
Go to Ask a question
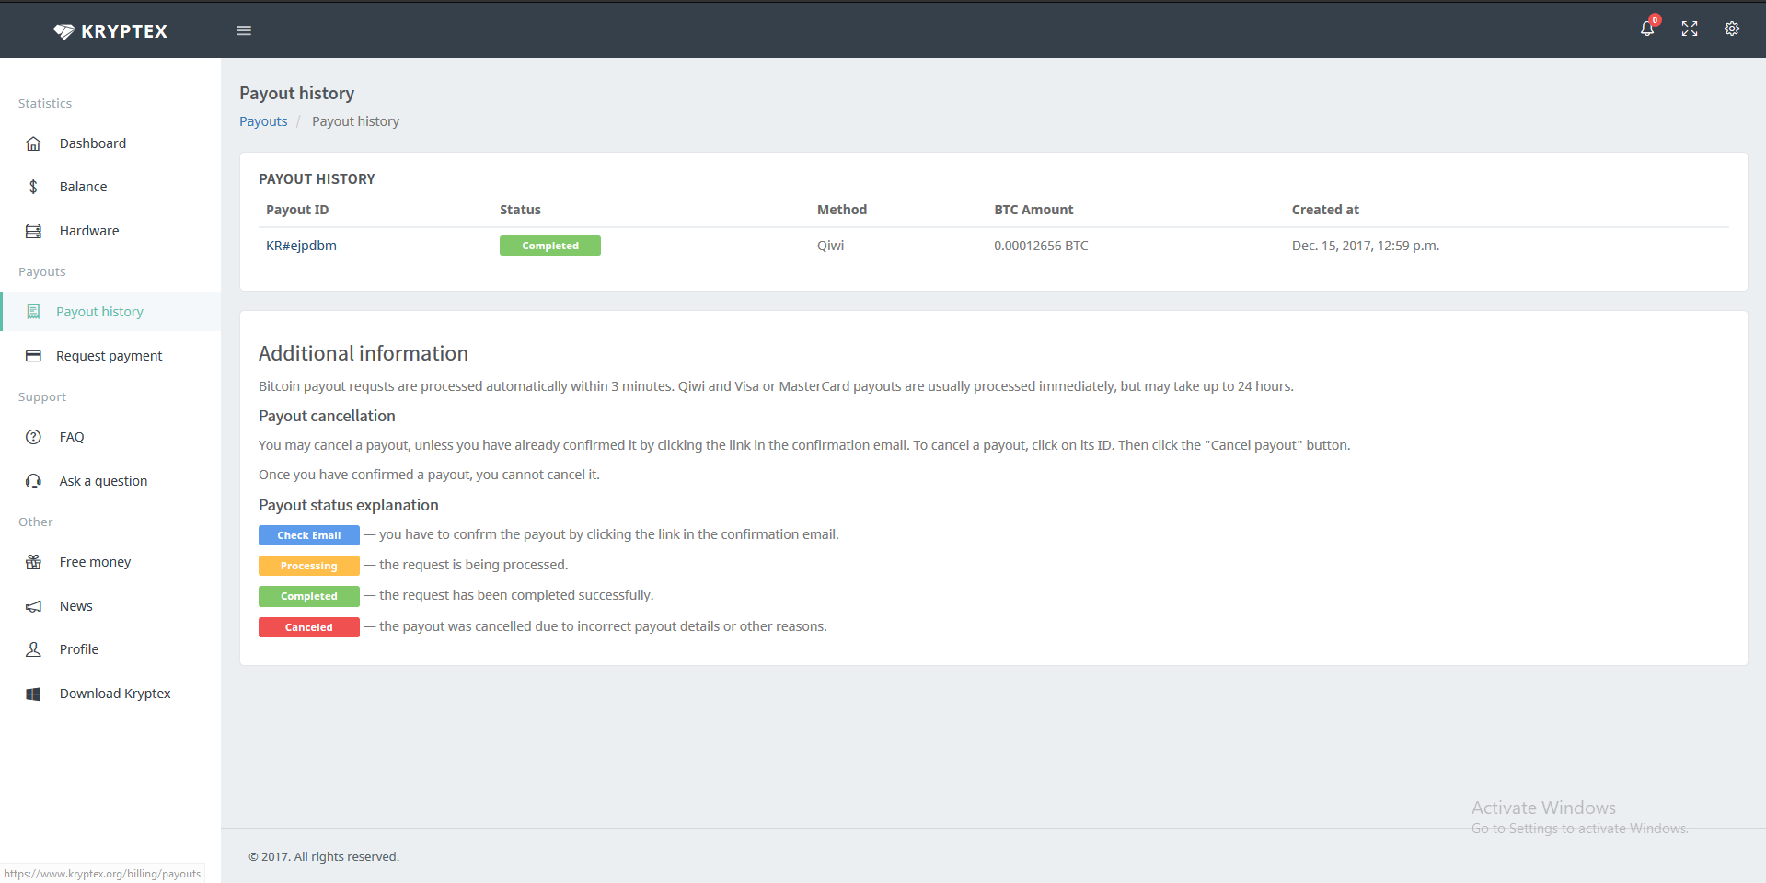[x=103, y=481]
